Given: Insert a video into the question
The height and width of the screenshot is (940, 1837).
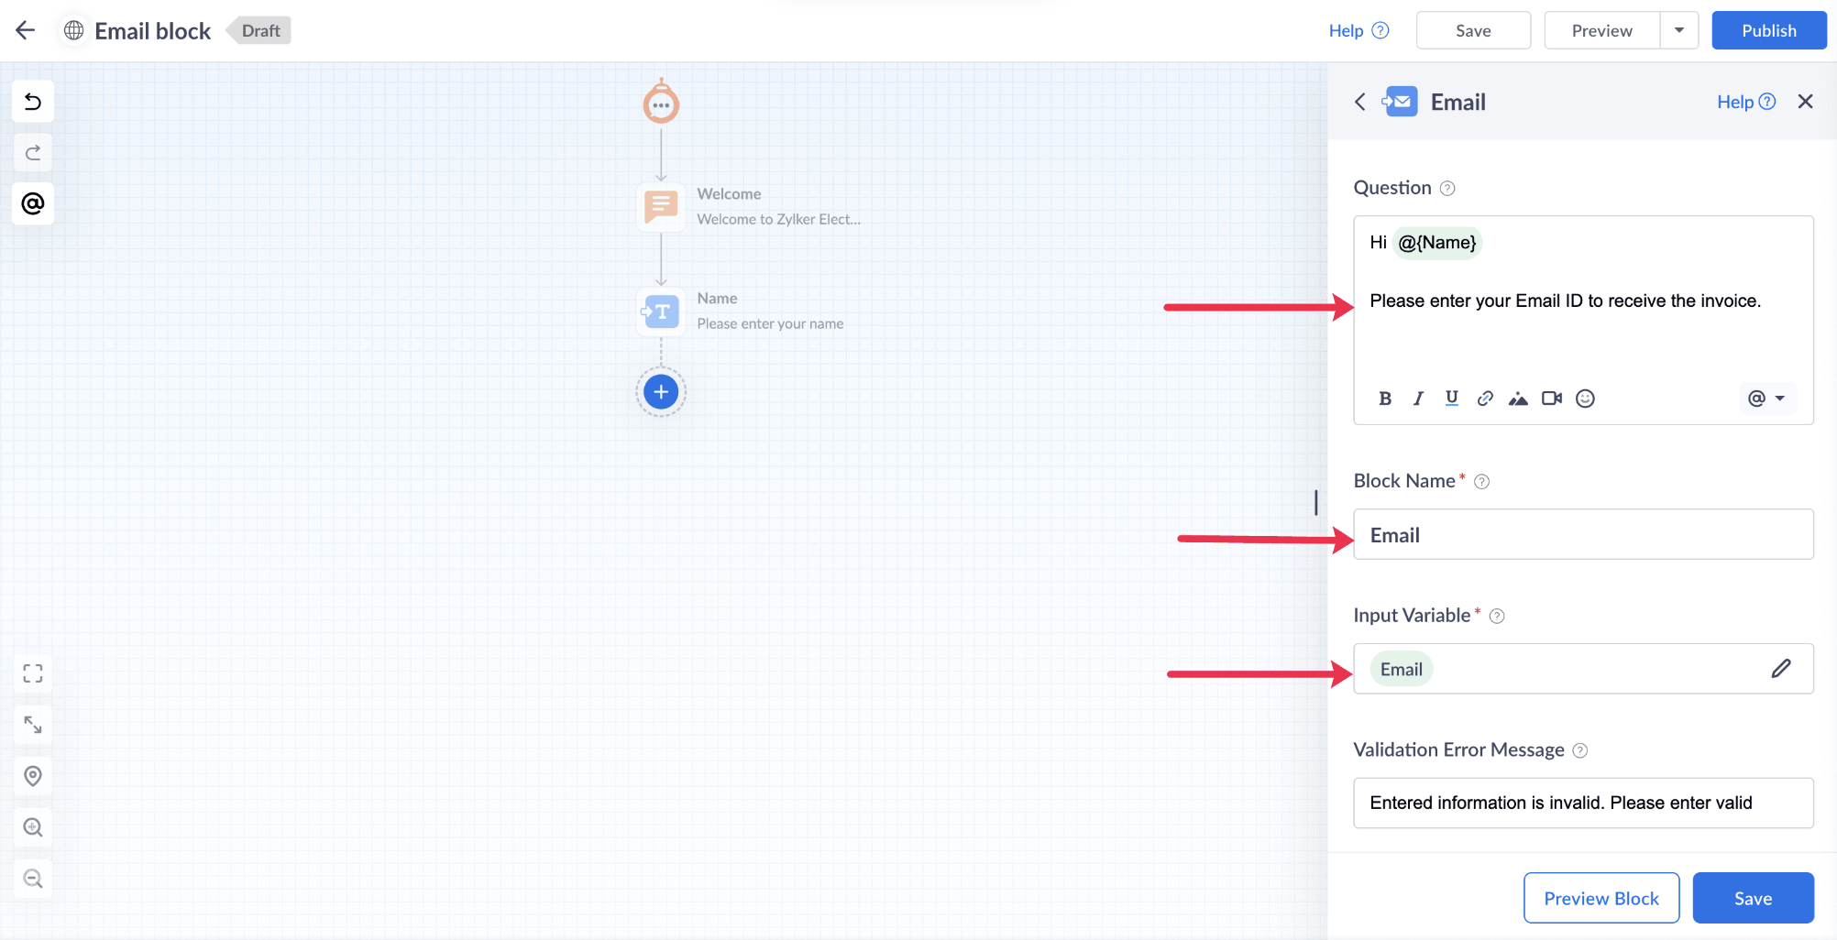Looking at the screenshot, I should click(x=1552, y=399).
